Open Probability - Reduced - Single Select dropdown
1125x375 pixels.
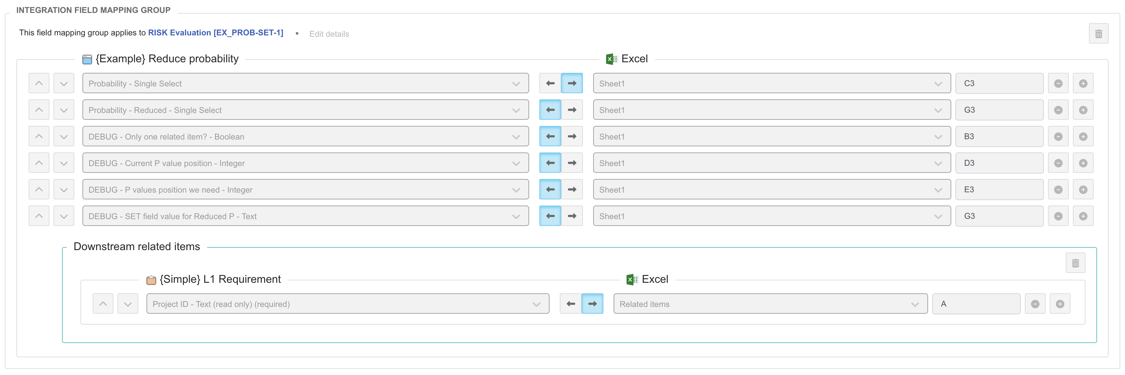pos(306,110)
